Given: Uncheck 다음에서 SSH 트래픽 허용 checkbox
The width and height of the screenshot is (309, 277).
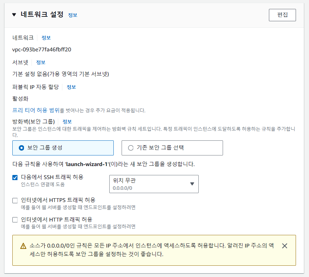Looking at the screenshot, I should [15, 178].
